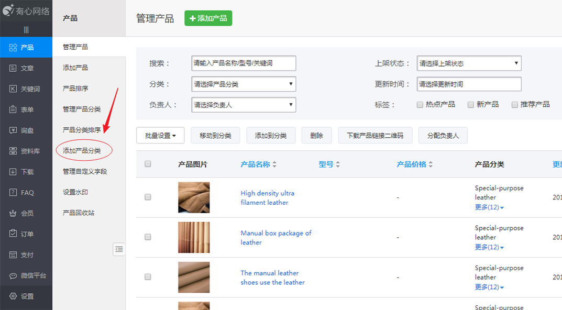Image resolution: width=562 pixels, height=310 pixels.
Task: Tick the 推荐产品 checkbox
Action: point(514,105)
